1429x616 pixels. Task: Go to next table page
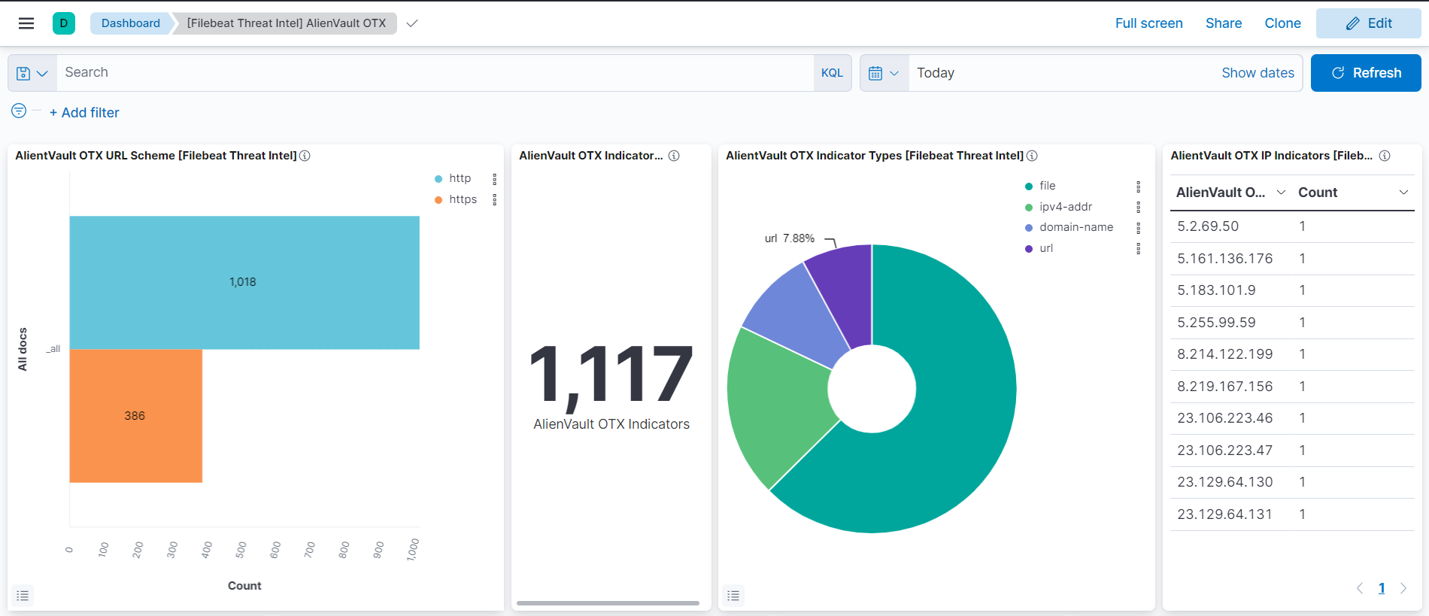(1403, 588)
